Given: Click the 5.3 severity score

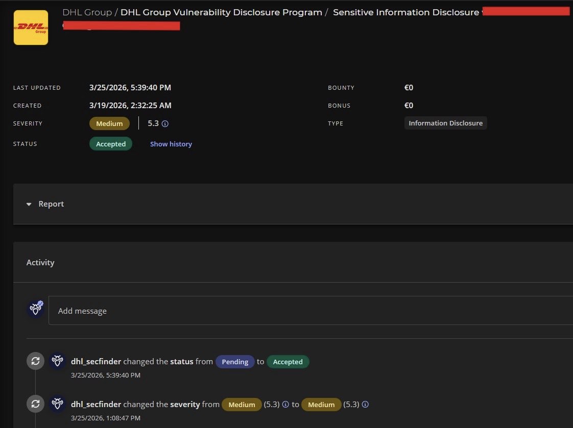Looking at the screenshot, I should tap(153, 123).
